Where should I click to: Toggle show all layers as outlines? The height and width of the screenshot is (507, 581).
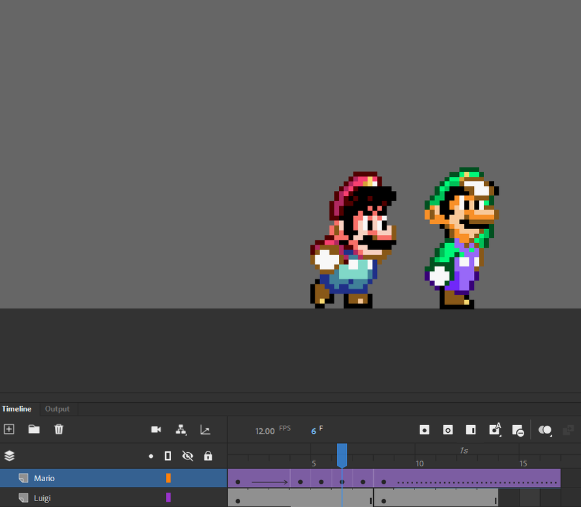click(168, 456)
